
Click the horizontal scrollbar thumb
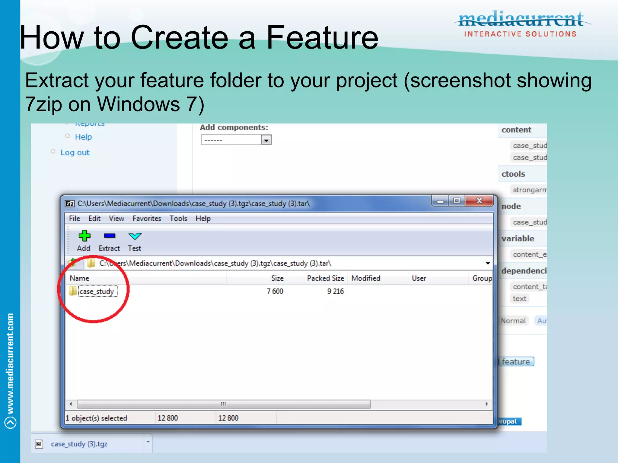pos(224,404)
